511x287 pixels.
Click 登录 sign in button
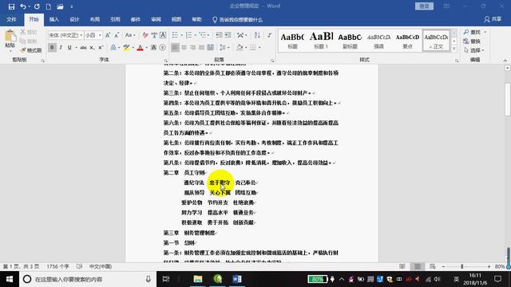[424, 6]
